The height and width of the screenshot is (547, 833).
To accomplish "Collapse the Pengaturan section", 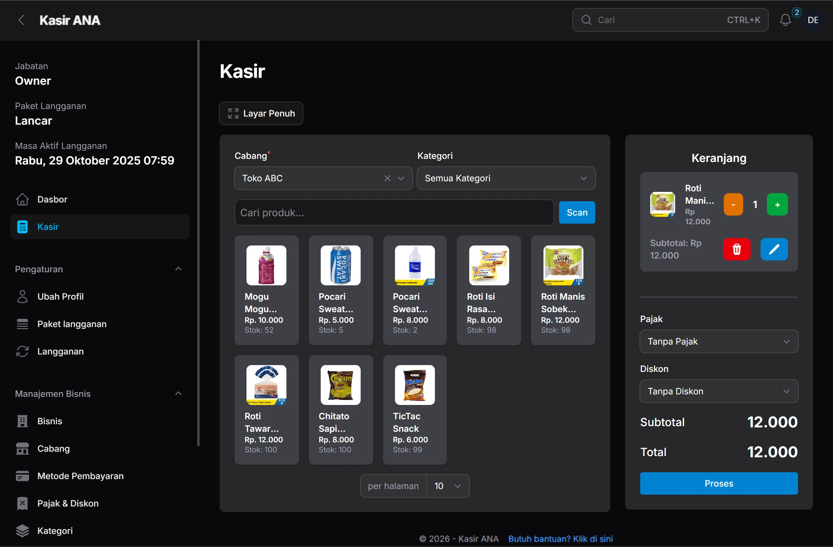I will pyautogui.click(x=178, y=269).
